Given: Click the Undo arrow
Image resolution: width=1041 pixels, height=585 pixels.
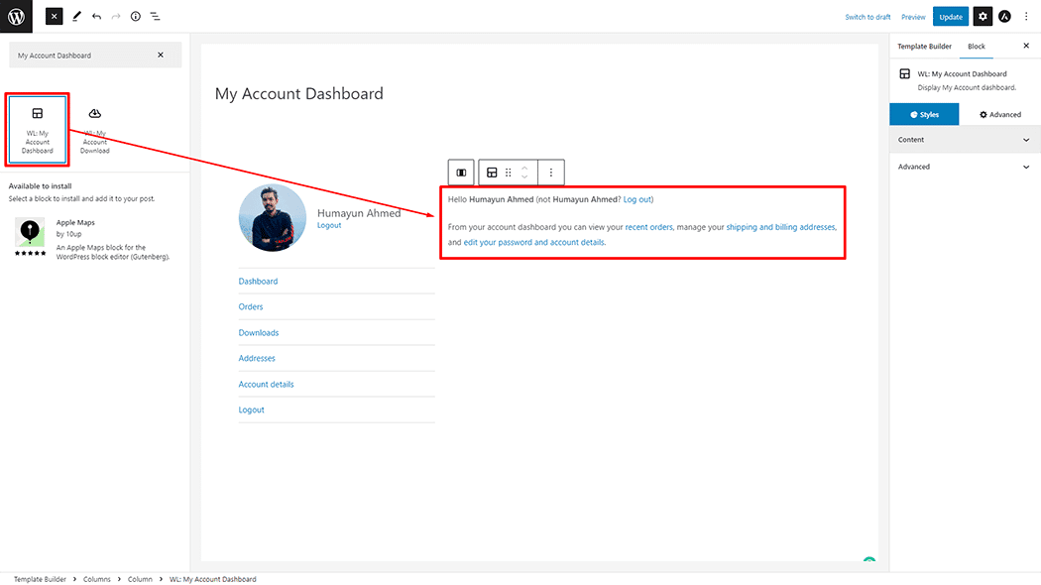Looking at the screenshot, I should point(96,17).
